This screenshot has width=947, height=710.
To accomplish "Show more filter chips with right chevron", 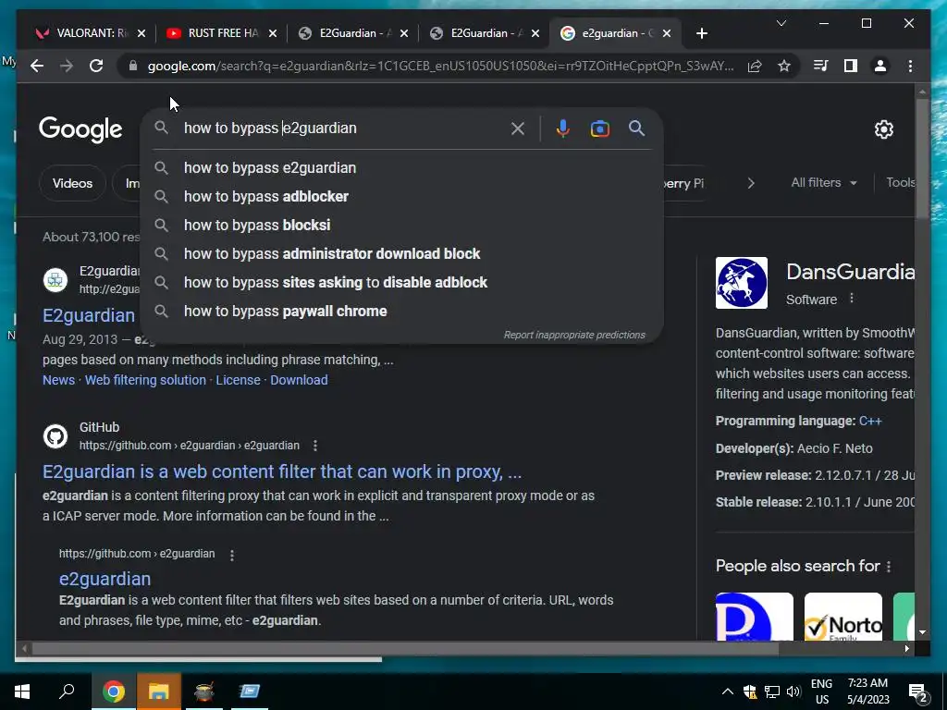I will [x=751, y=183].
